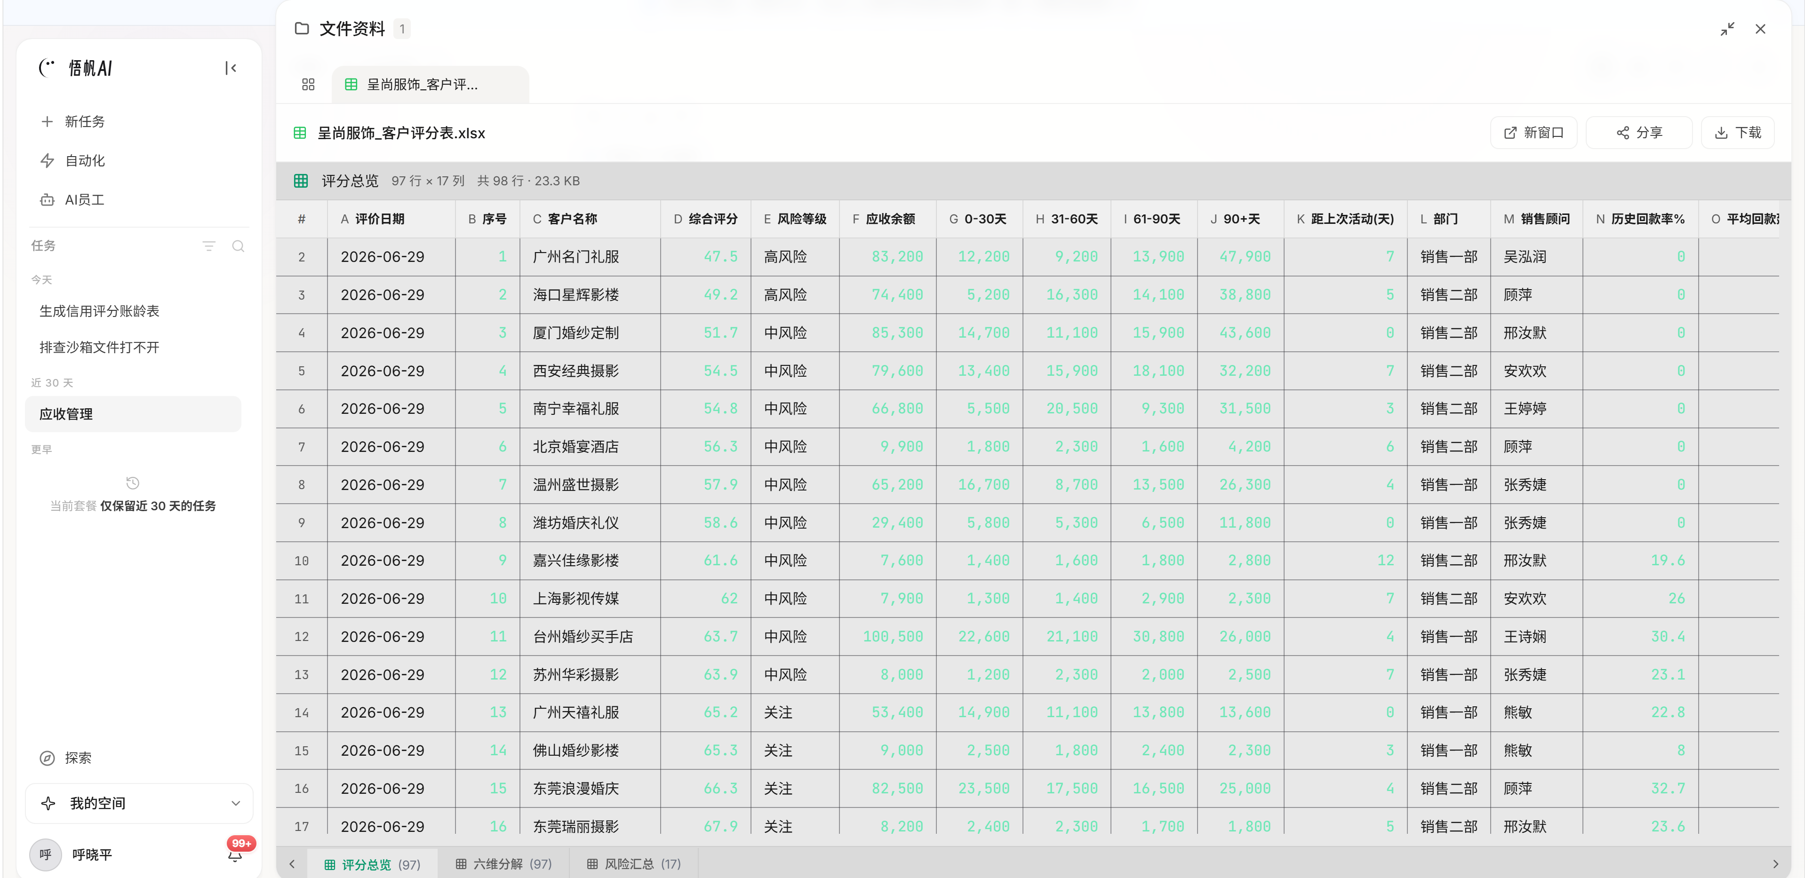Open the notifications bell icon
Image resolution: width=1805 pixels, height=878 pixels.
click(x=235, y=855)
